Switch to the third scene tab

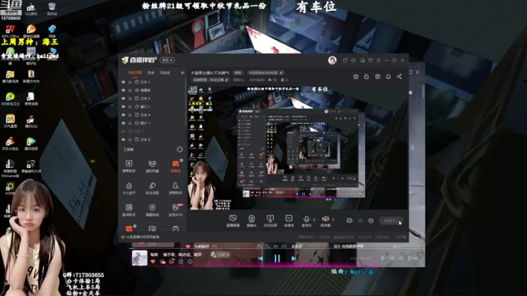coord(165,72)
